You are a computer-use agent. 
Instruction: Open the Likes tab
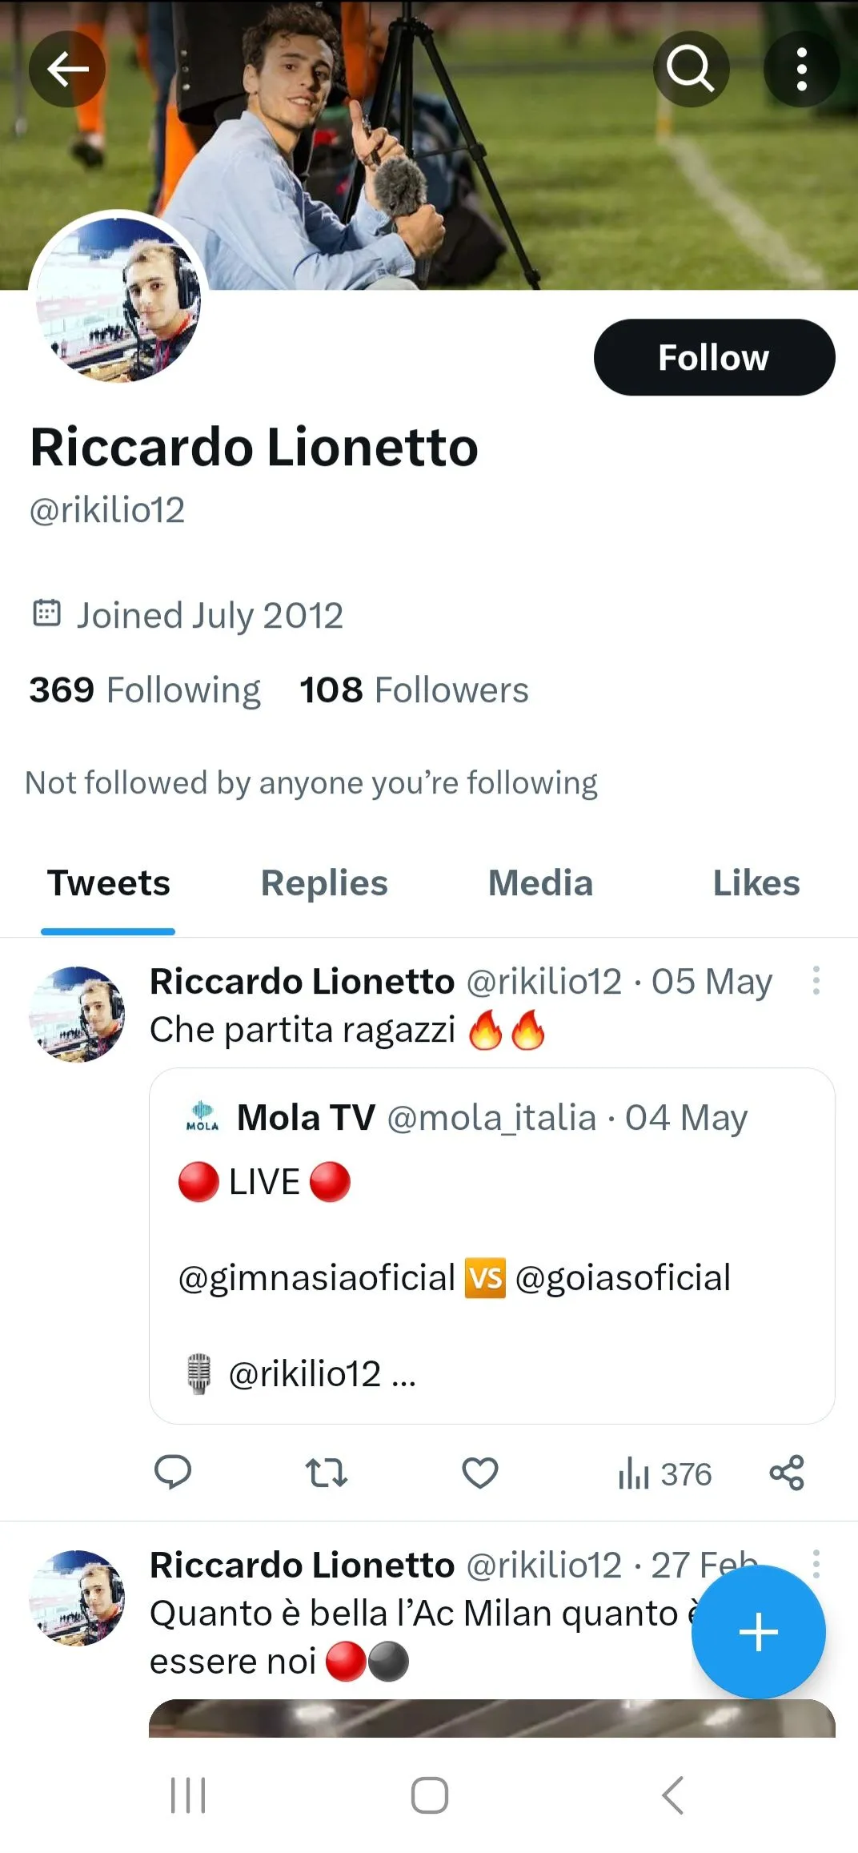756,883
